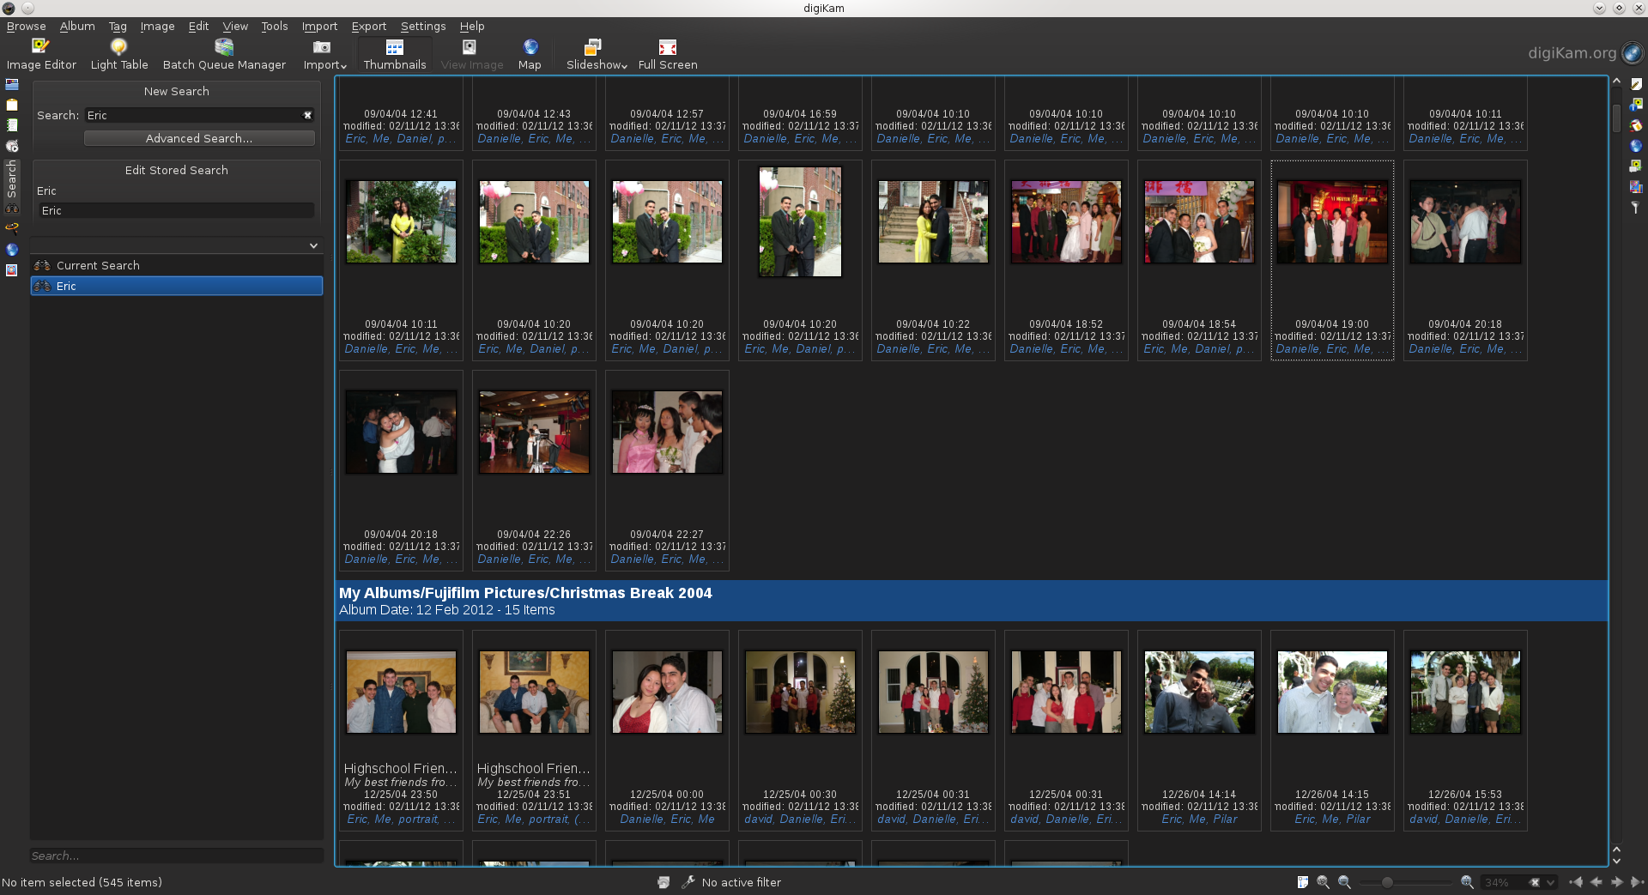Open the Caption/Tags right sidebar tab
The height and width of the screenshot is (895, 1648).
[x=1636, y=166]
